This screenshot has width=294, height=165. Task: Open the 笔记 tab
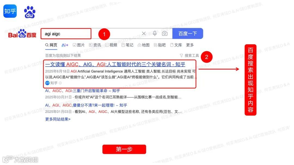127,45
